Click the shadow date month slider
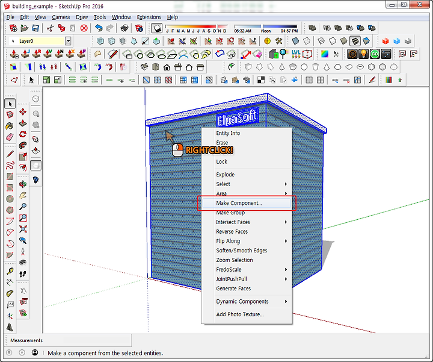This screenshot has width=433, height=362. tap(196, 27)
